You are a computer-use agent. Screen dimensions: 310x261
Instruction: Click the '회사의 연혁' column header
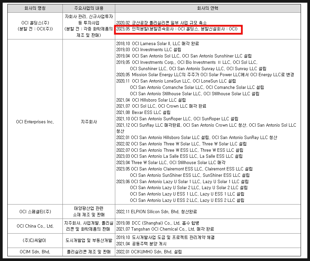point(208,8)
